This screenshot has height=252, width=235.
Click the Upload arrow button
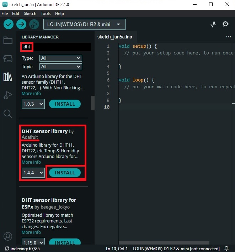click(21, 24)
